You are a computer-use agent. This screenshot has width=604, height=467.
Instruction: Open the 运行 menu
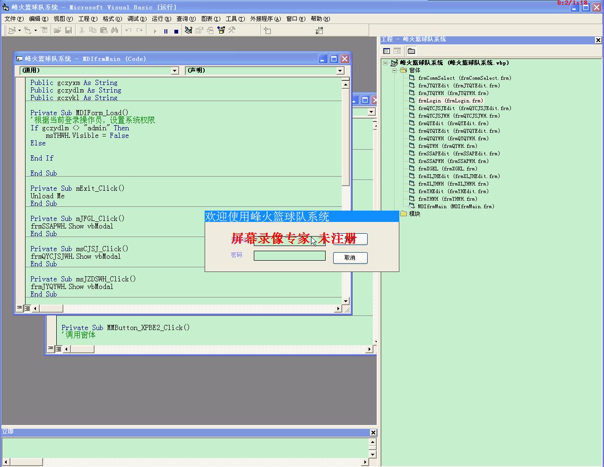point(161,19)
